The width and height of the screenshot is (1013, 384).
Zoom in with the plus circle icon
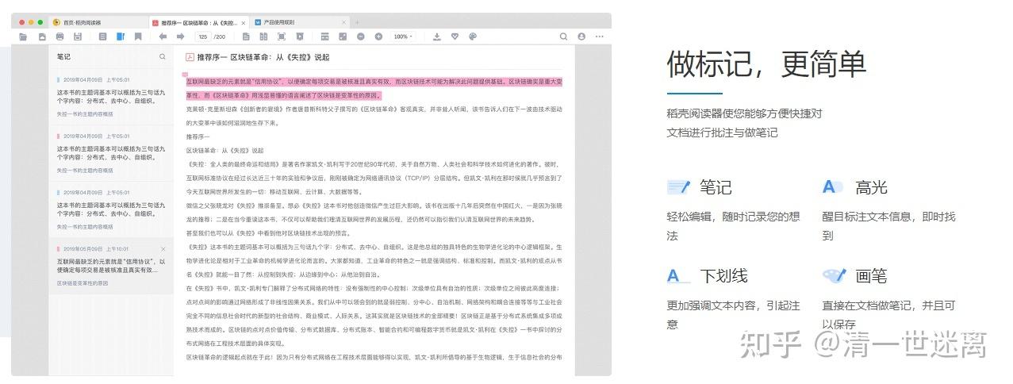378,36
